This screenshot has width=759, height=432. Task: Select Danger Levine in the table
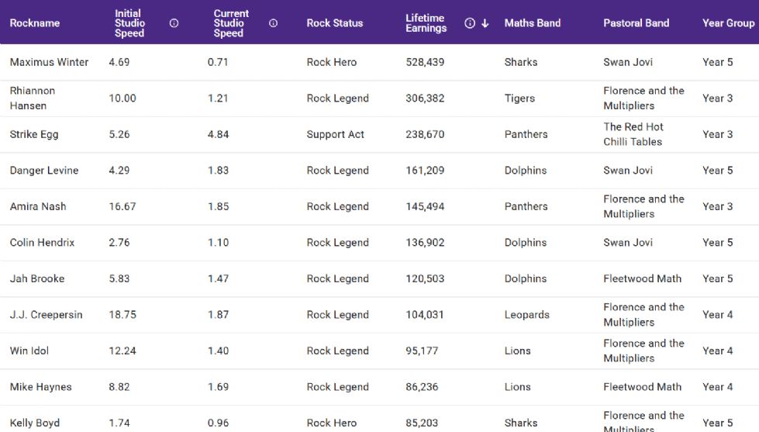(x=44, y=171)
